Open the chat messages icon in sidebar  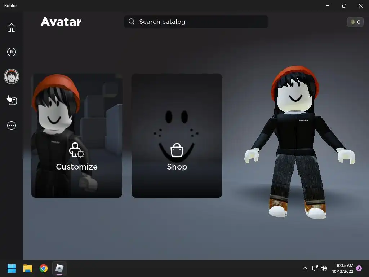click(12, 101)
